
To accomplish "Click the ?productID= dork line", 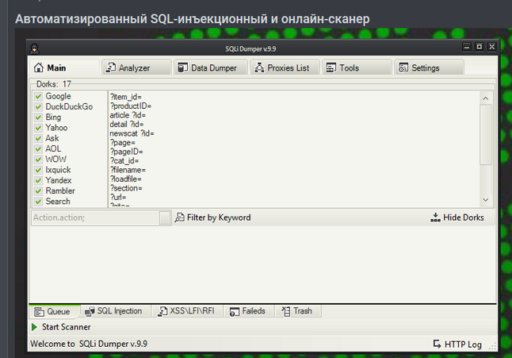I will point(130,106).
